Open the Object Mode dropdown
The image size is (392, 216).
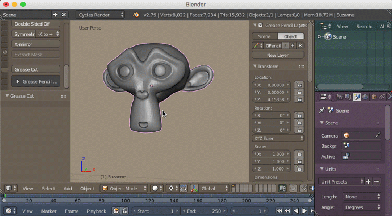click(x=124, y=188)
